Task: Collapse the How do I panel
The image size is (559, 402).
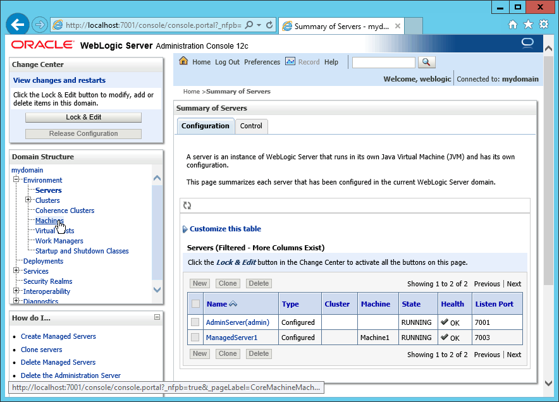Action: click(157, 317)
